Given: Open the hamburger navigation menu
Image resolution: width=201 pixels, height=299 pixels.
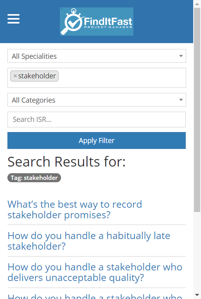Looking at the screenshot, I should point(14,19).
